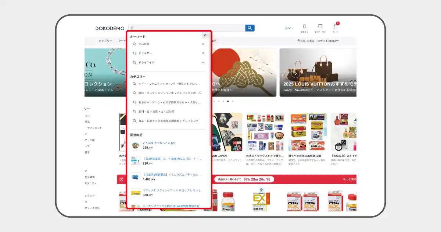
Task: Open the shopping cart icon
Action: [x=335, y=26]
